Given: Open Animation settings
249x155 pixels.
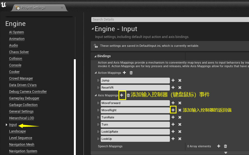Looking at the screenshot, I should click(x=17, y=39).
